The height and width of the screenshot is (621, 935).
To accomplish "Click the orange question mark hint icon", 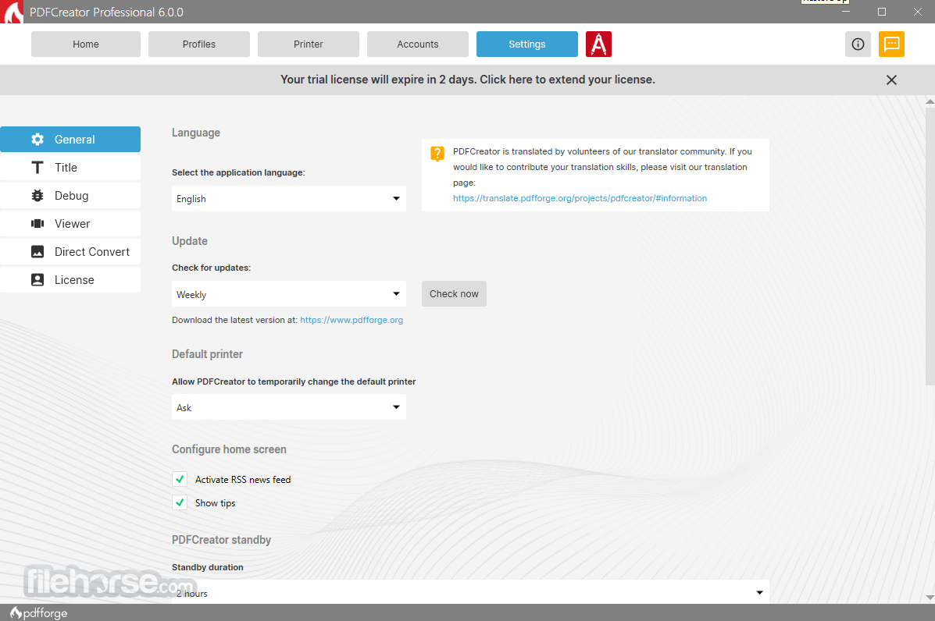I will click(x=437, y=154).
